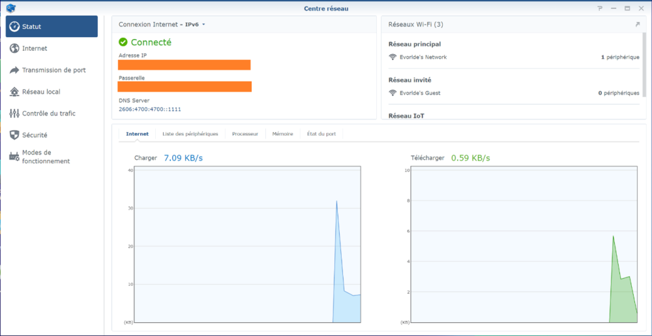
Task: Click DNS server address 2606:4700:4700::1111
Action: [x=150, y=110]
